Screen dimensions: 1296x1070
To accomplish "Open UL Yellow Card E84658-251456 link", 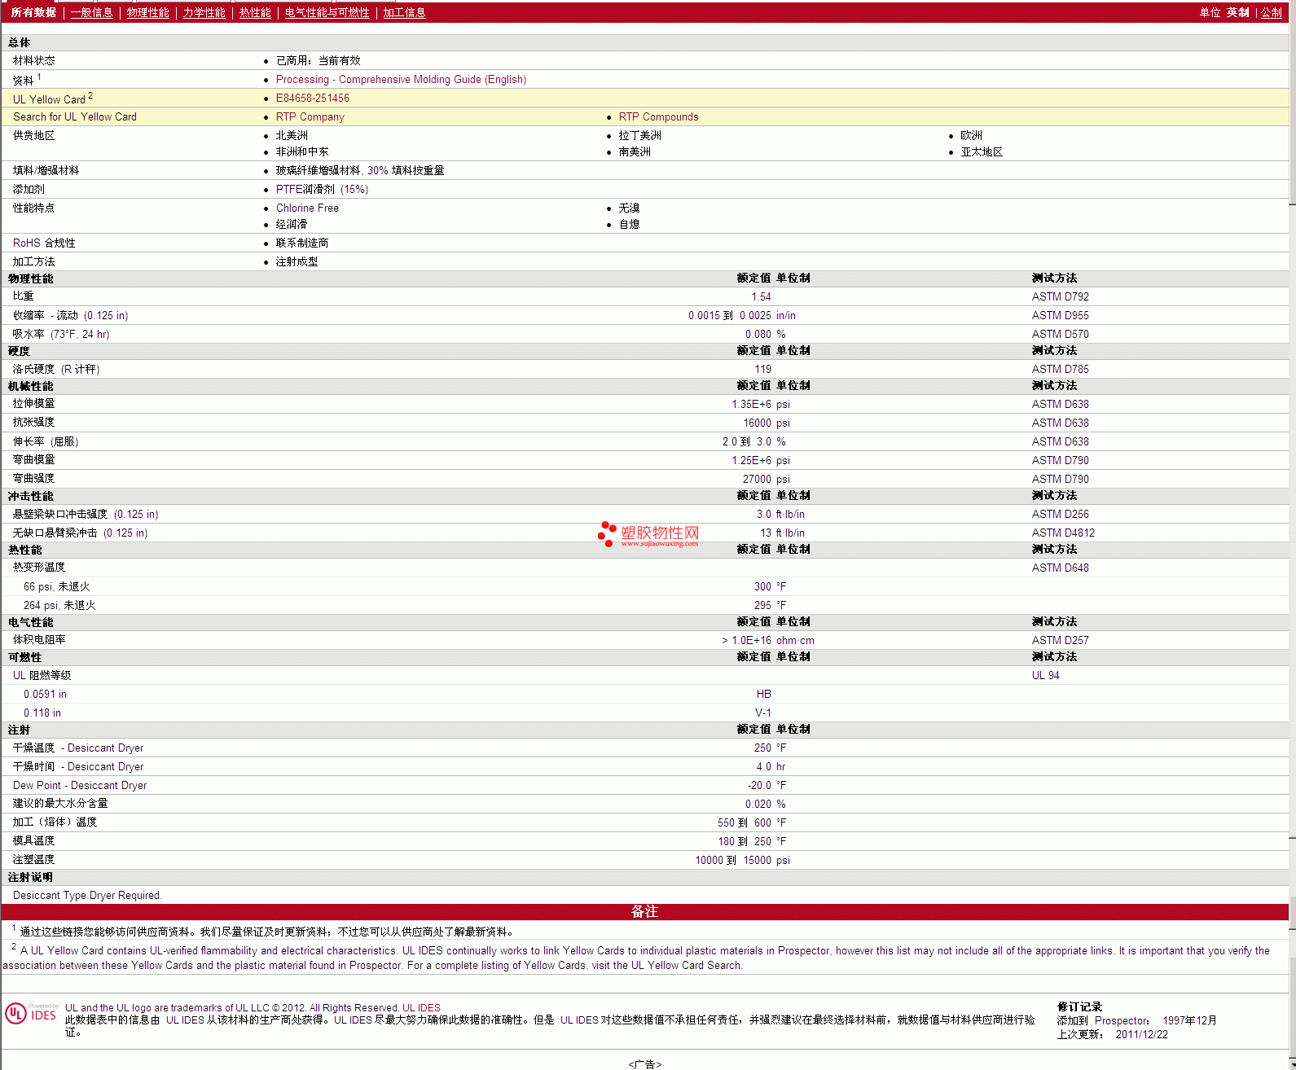I will pos(312,98).
